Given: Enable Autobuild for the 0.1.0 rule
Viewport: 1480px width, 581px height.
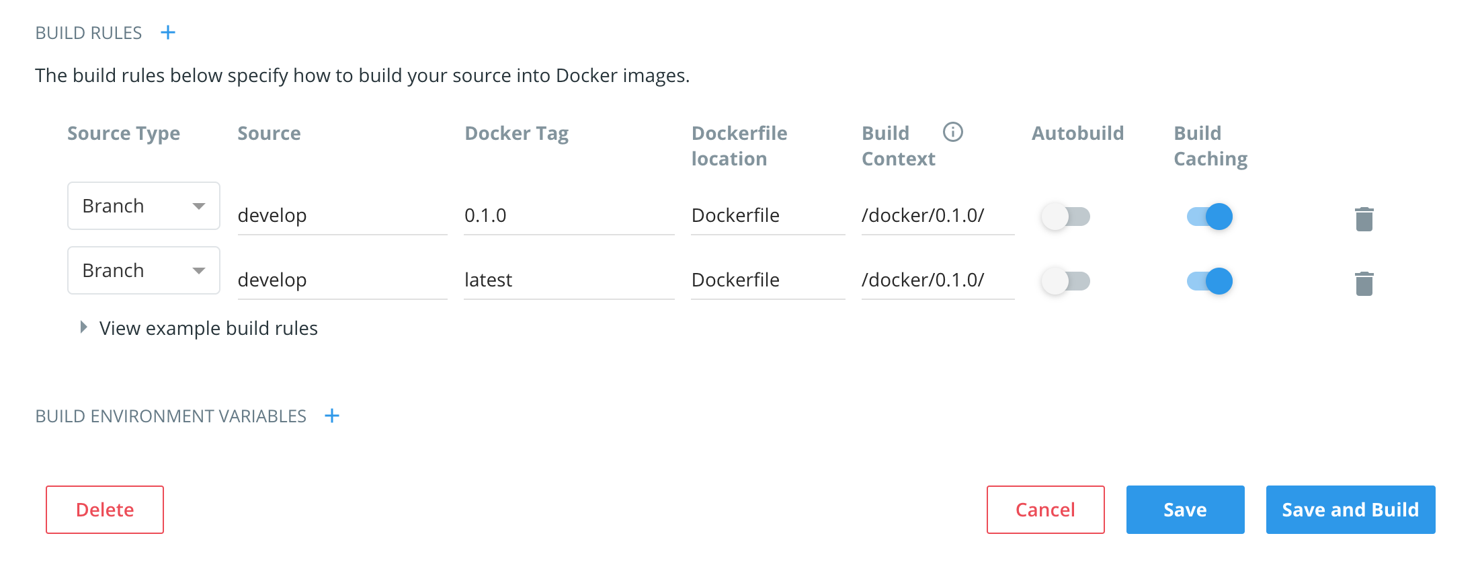Looking at the screenshot, I should coord(1065,217).
